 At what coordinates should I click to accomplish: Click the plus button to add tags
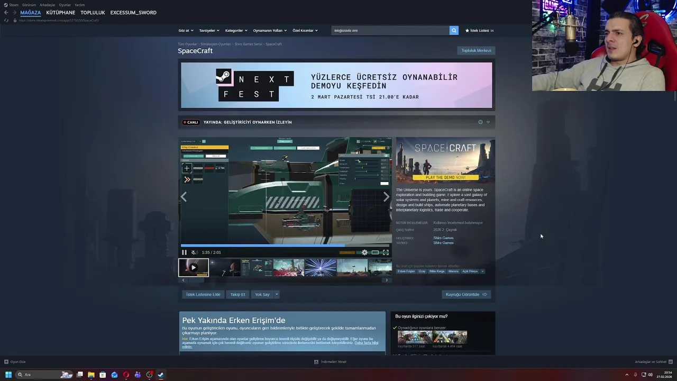coord(482,271)
